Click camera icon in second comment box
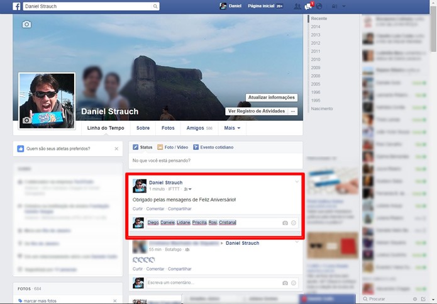 285,283
